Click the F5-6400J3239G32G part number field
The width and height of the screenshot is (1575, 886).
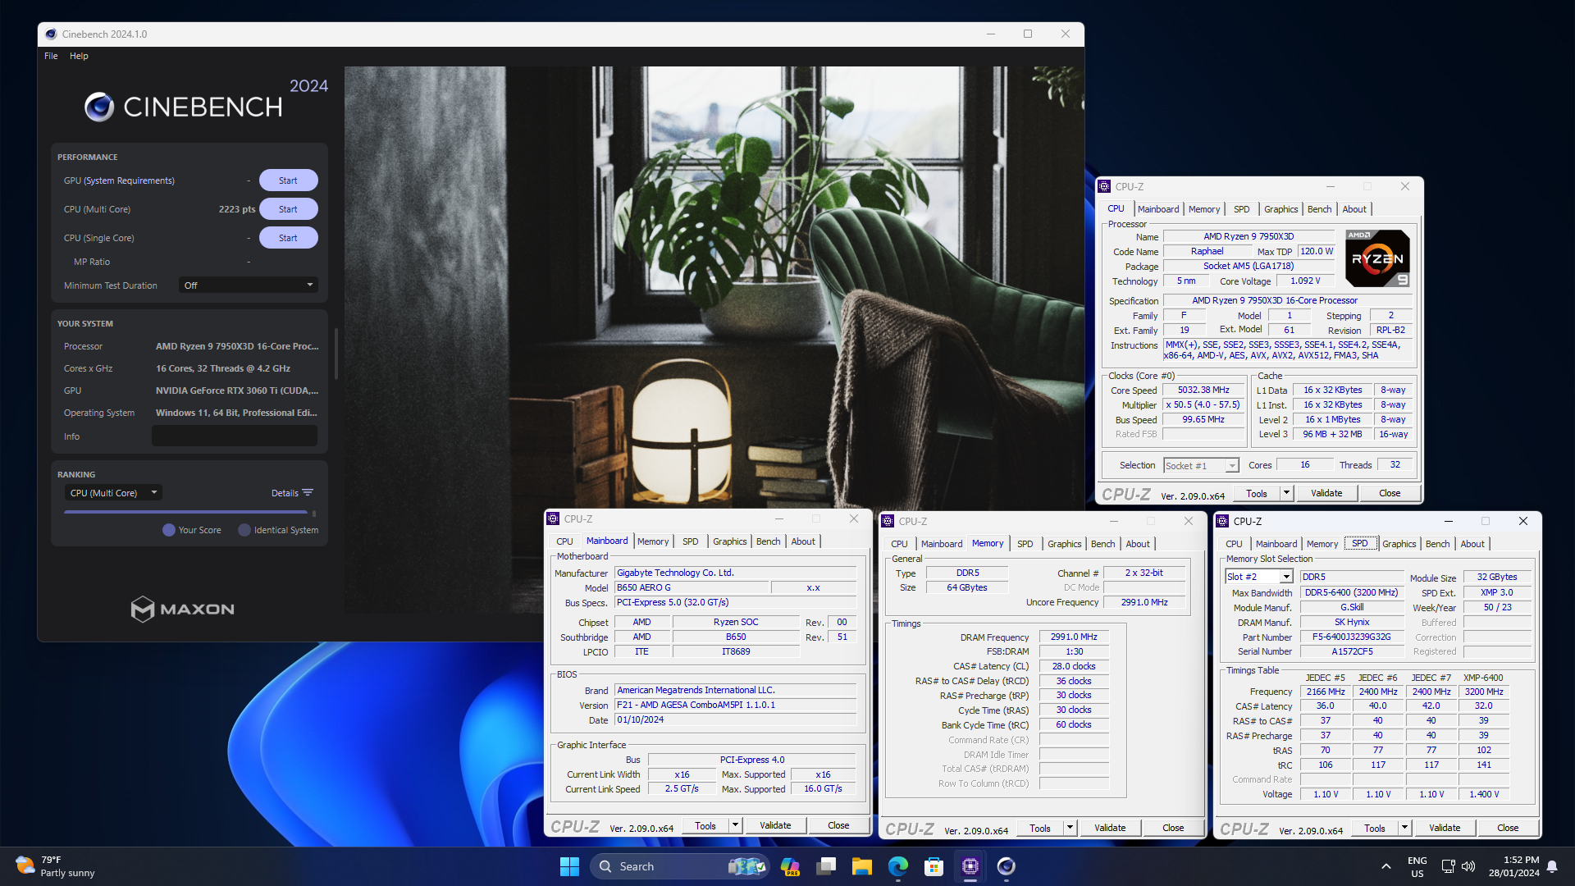(1351, 637)
